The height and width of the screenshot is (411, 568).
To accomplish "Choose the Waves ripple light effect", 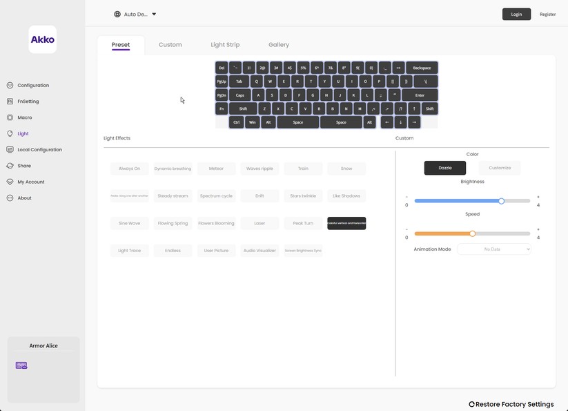I will click(x=259, y=169).
